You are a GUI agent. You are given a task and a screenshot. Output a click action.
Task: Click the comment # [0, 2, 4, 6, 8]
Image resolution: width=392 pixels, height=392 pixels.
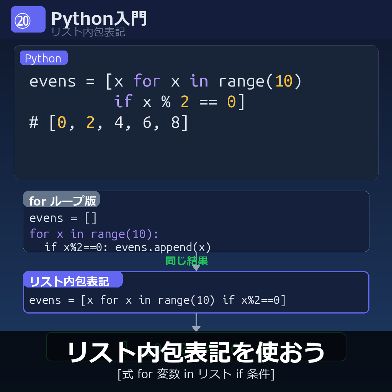[108, 122]
